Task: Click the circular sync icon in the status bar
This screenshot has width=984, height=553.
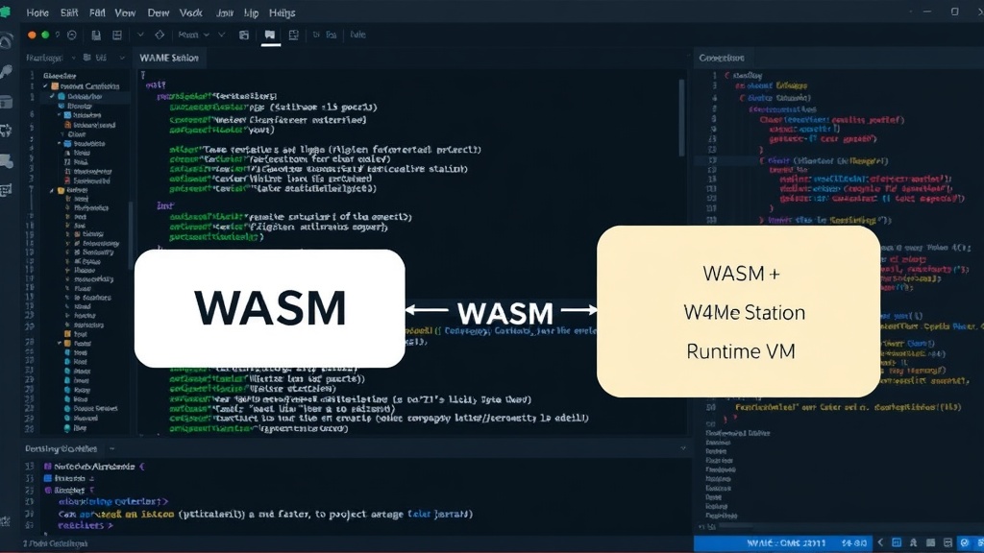Action: pyautogui.click(x=965, y=543)
